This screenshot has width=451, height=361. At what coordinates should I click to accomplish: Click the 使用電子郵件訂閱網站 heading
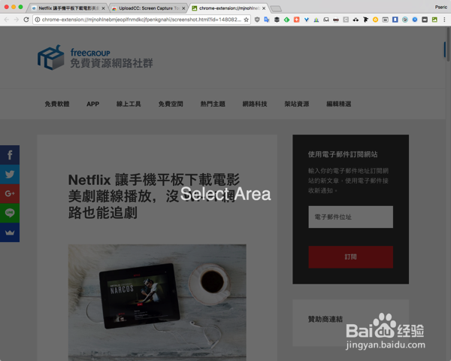click(343, 154)
